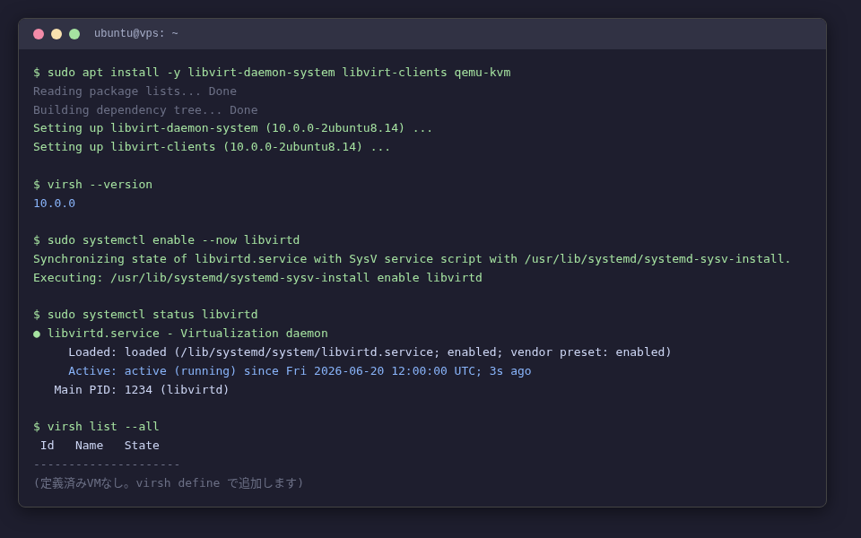This screenshot has width=861, height=538.
Task: Click the green service status bullet
Action: 37,334
